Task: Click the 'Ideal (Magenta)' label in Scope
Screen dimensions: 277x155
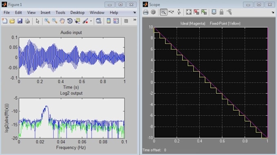Action: coord(193,23)
